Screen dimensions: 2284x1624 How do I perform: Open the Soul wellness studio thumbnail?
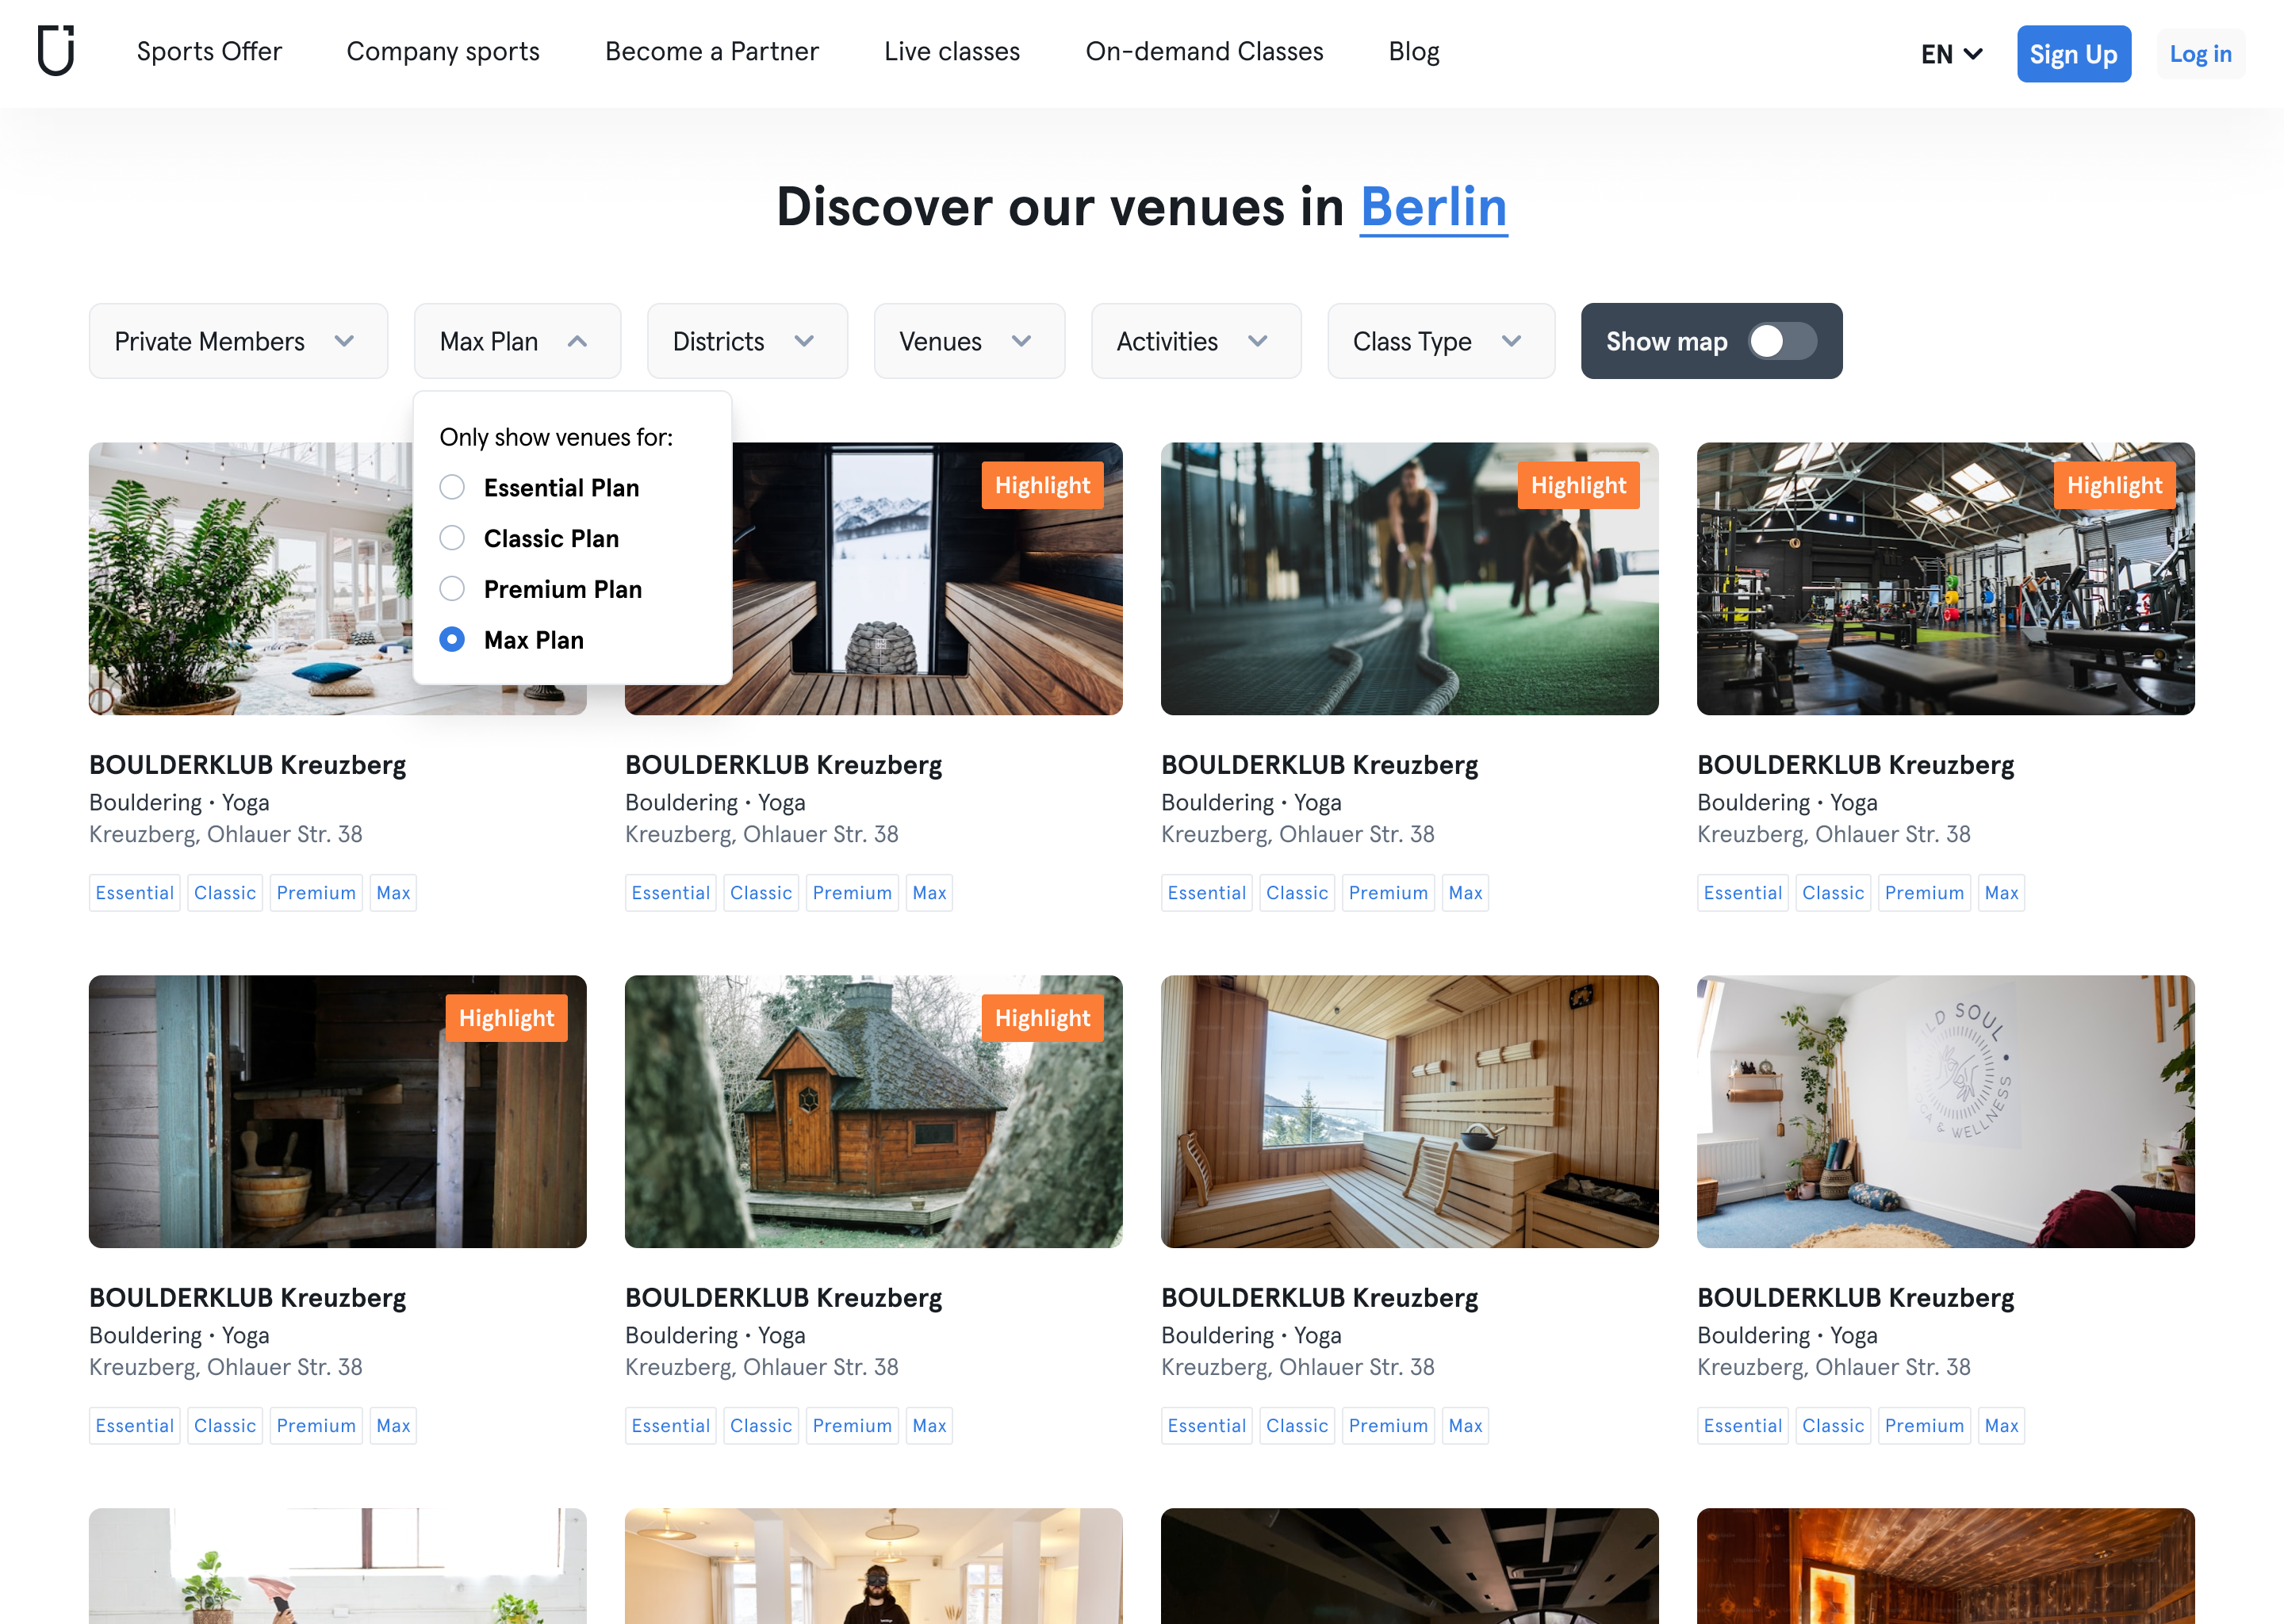(1945, 1111)
